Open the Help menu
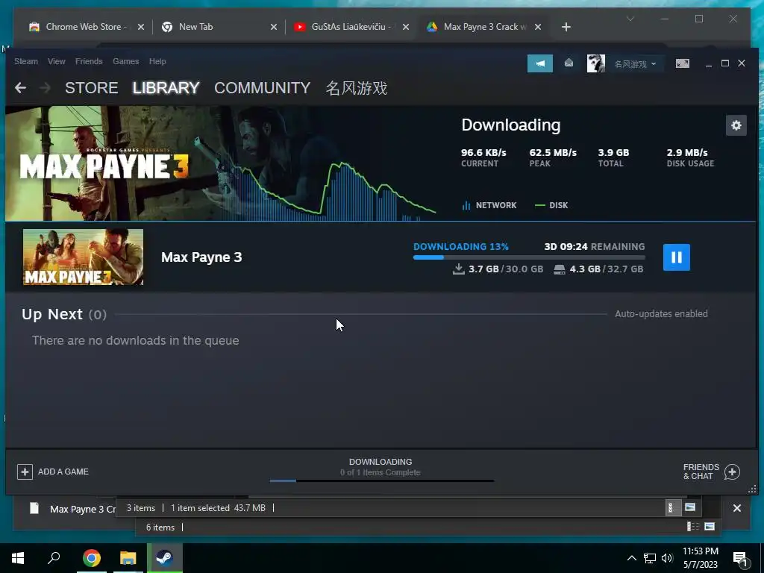The image size is (764, 573). [x=157, y=61]
